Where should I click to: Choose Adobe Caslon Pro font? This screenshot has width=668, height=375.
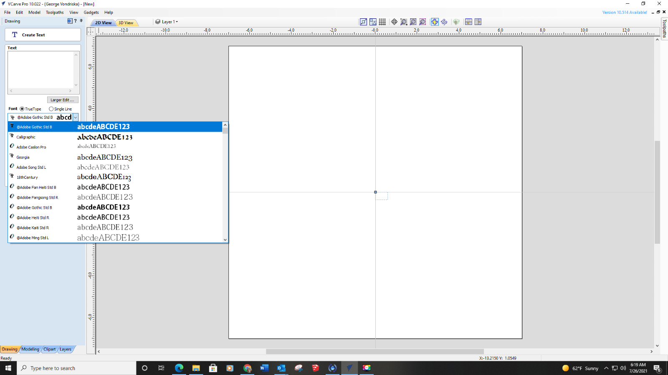point(115,147)
